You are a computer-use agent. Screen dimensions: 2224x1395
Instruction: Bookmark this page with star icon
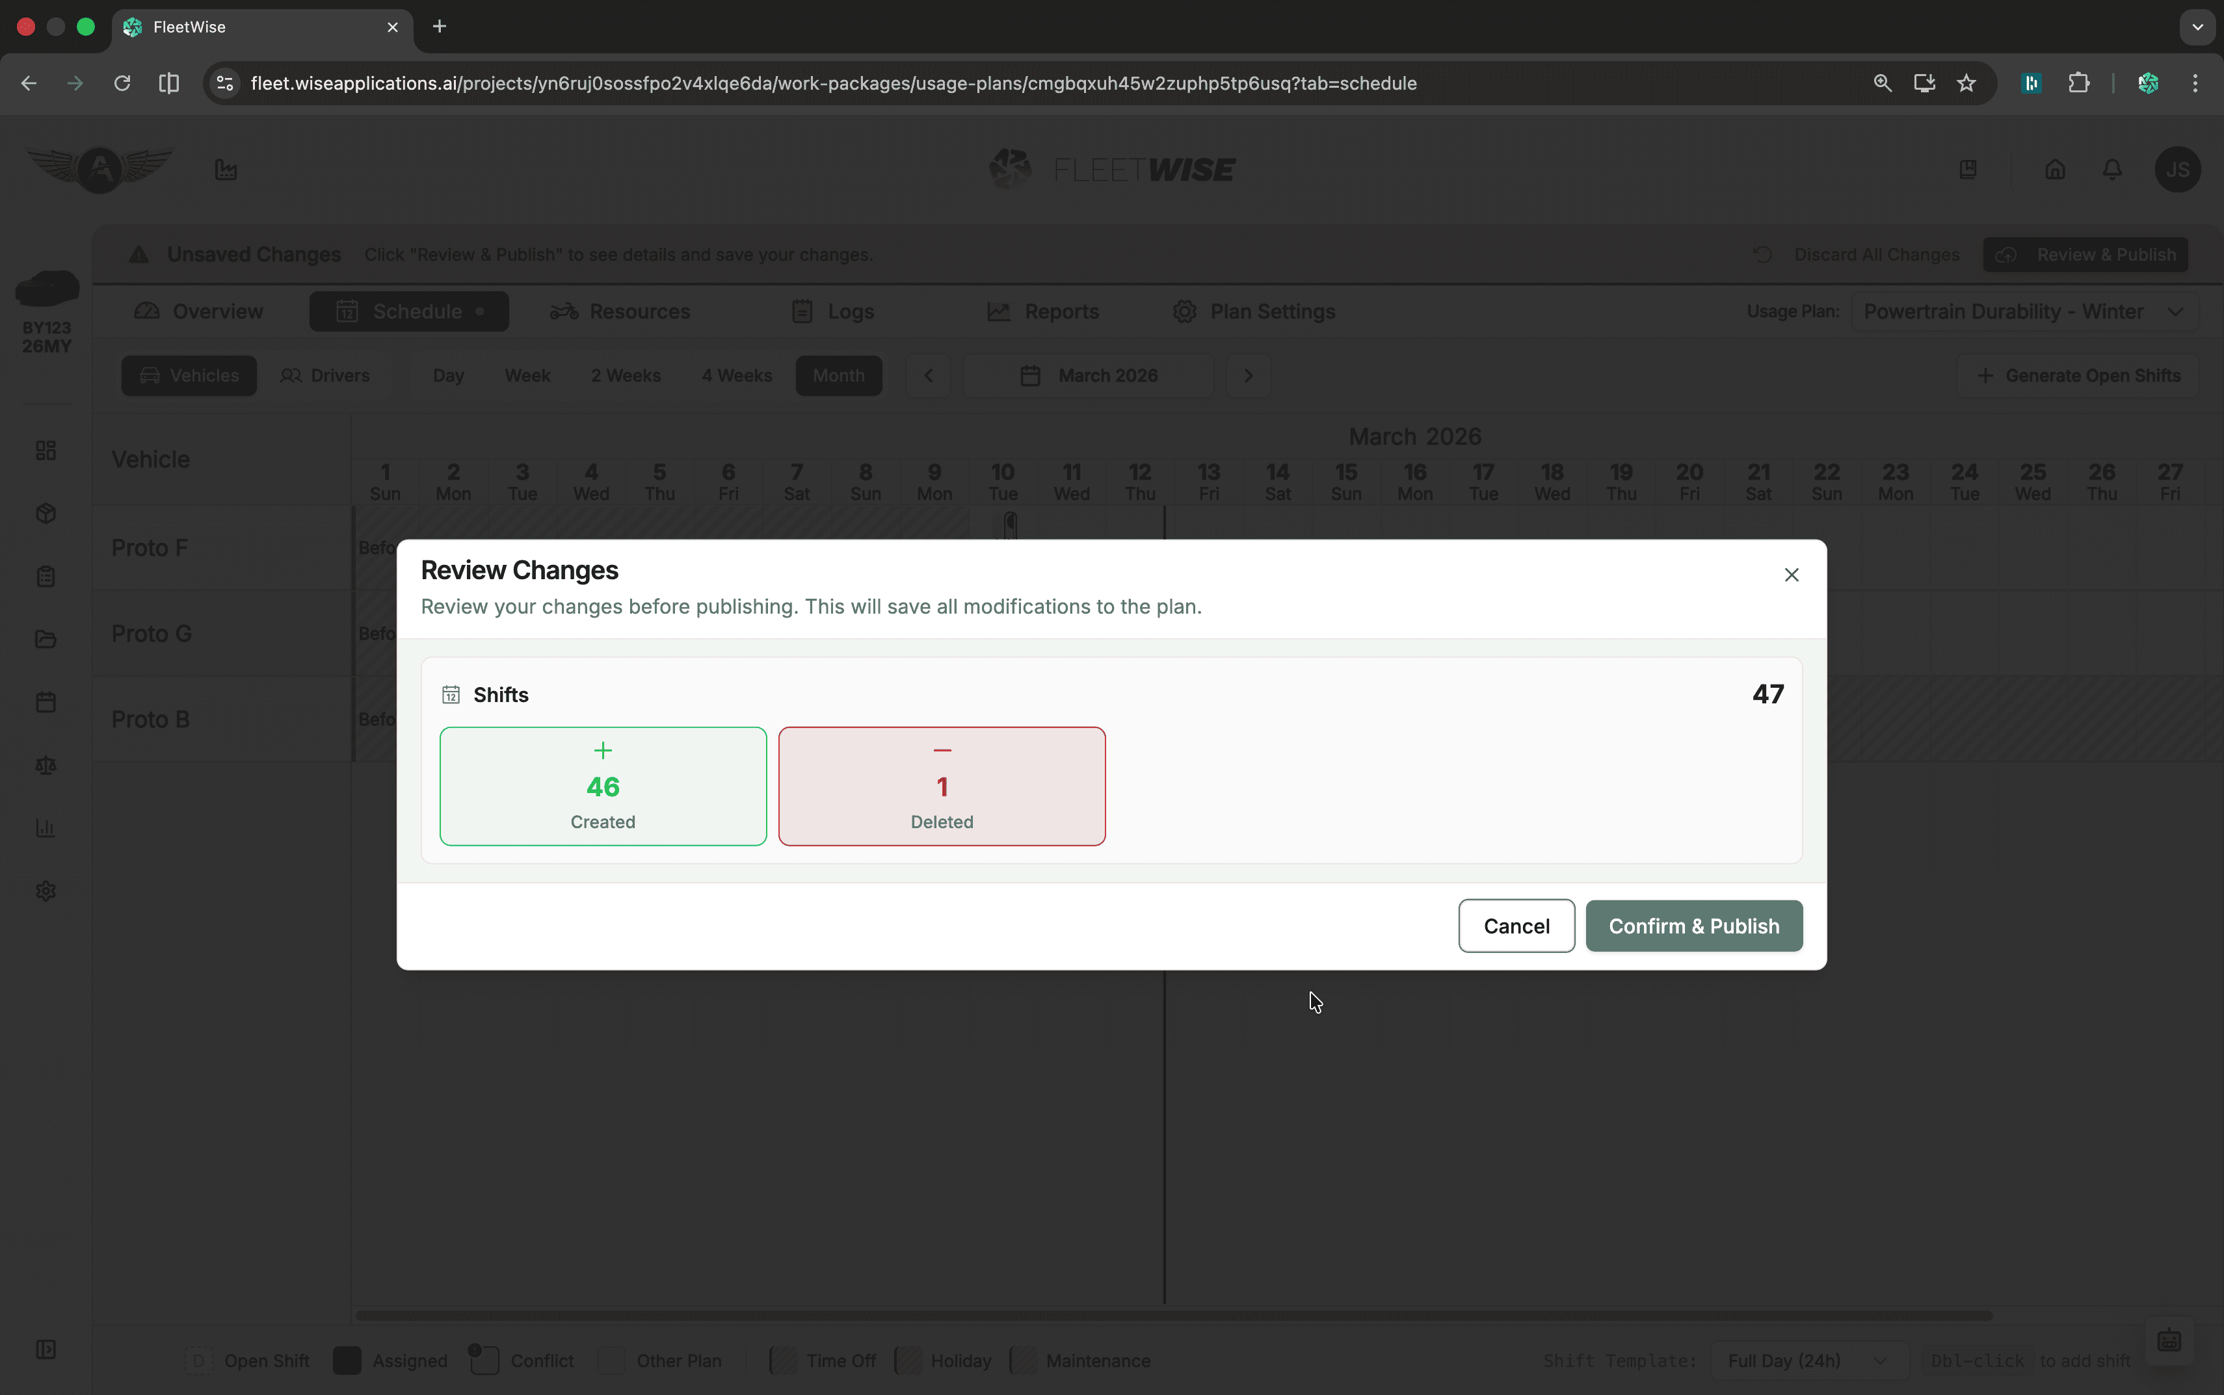1966,83
